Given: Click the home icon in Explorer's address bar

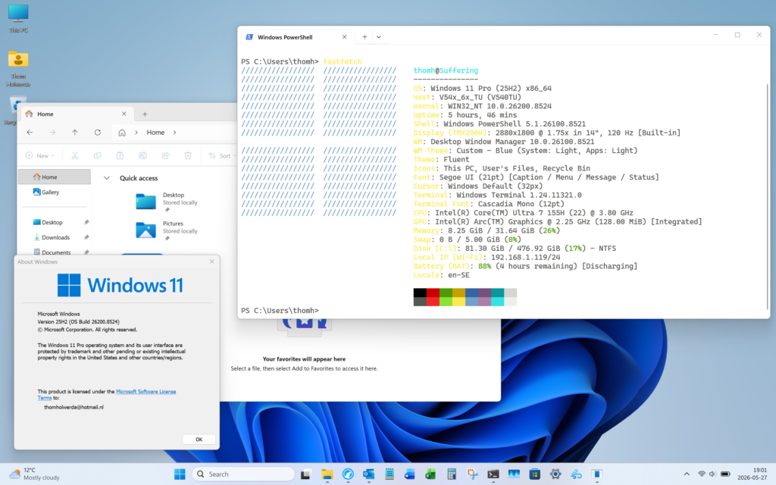Looking at the screenshot, I should tap(122, 132).
